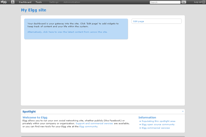Click the Spotlight heading
Viewport: 206px width, 137px height.
[x=29, y=111]
